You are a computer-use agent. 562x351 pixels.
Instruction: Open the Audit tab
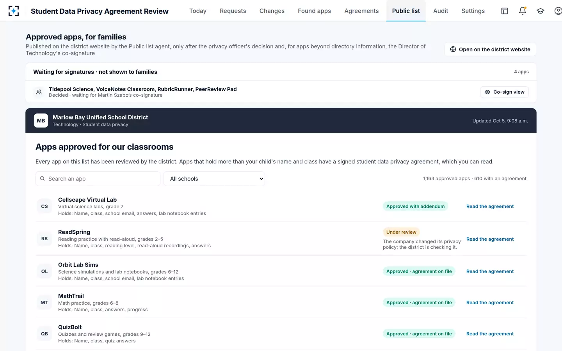[441, 11]
